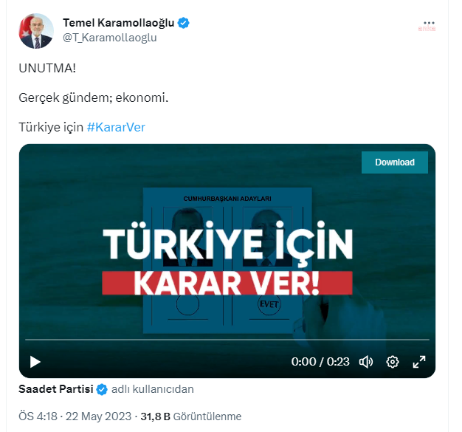Click the 22 May 2023 date
The height and width of the screenshot is (432, 462).
click(x=98, y=416)
